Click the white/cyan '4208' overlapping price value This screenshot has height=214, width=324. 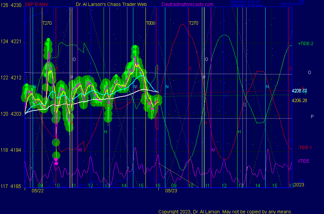click(299, 91)
